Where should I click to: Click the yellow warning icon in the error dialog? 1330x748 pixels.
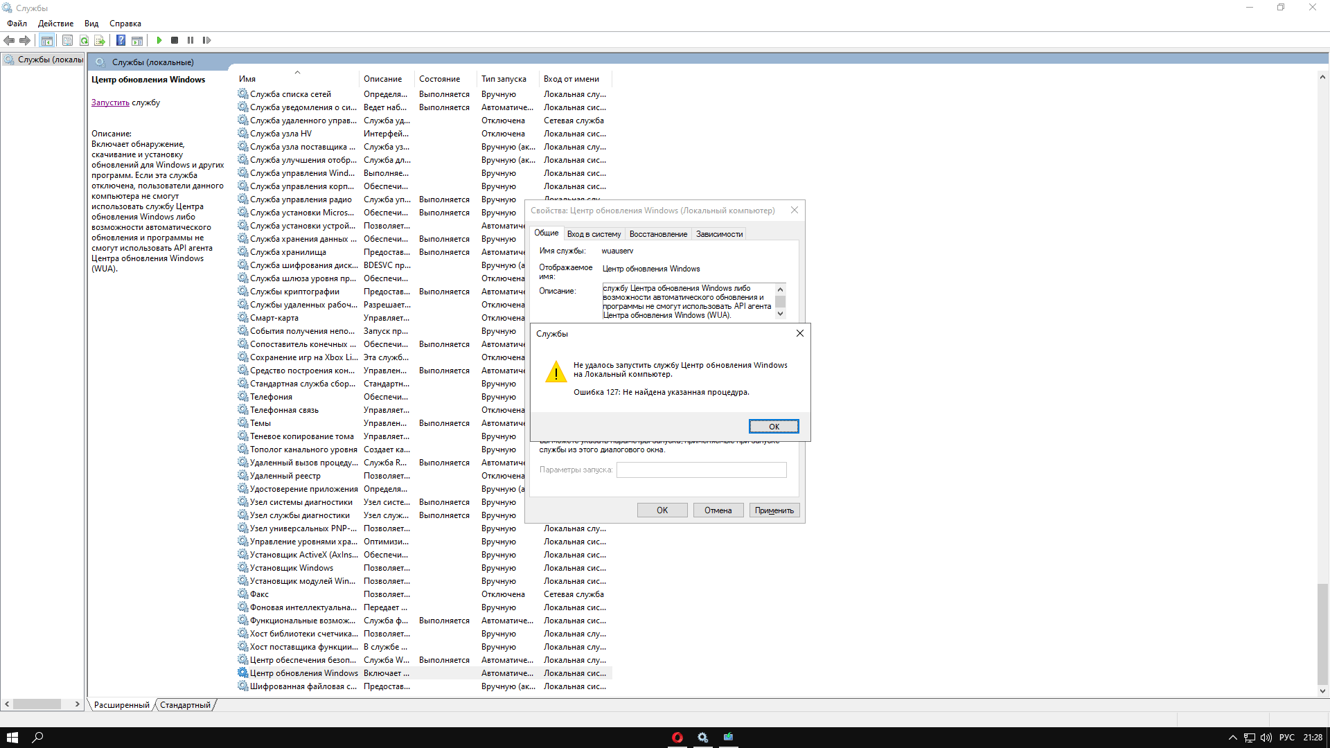point(556,372)
